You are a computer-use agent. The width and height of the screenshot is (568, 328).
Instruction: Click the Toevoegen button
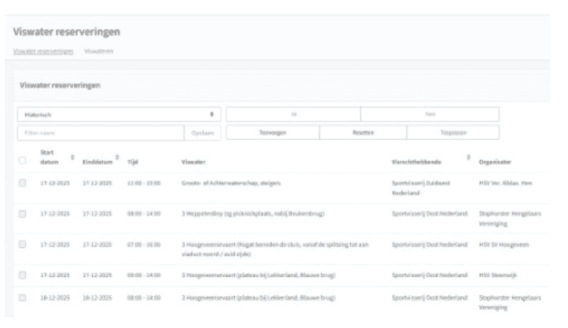click(272, 133)
